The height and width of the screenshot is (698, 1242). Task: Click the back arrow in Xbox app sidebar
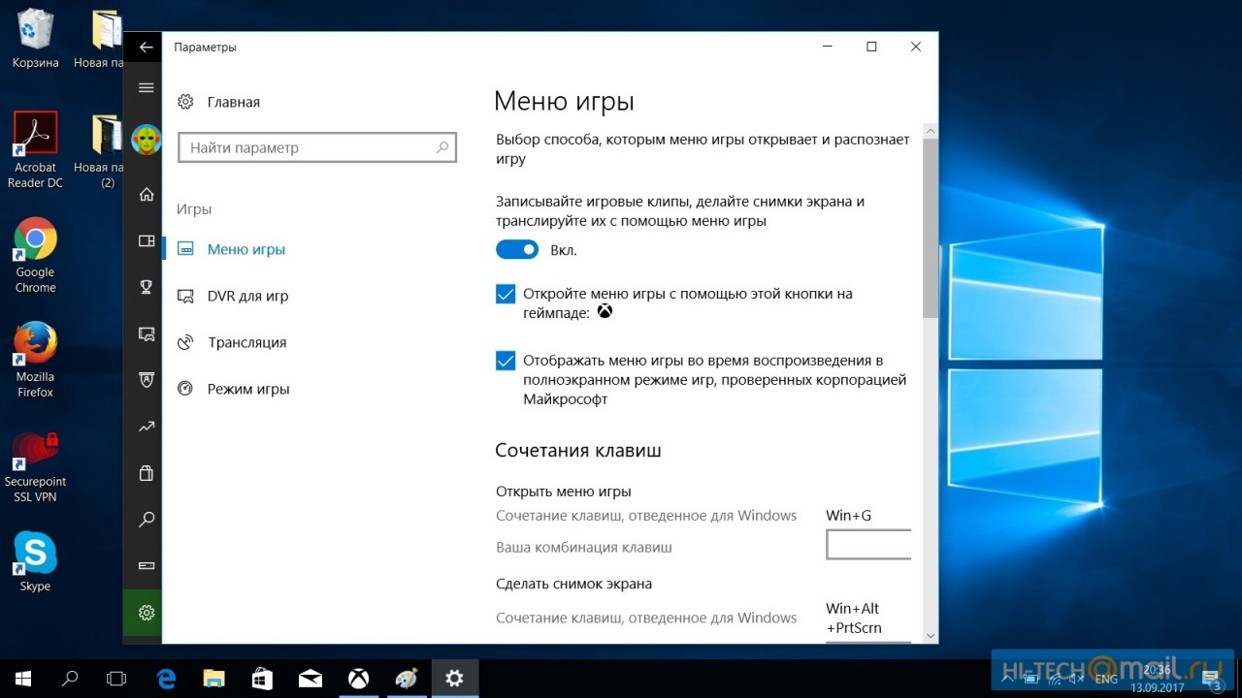146,47
